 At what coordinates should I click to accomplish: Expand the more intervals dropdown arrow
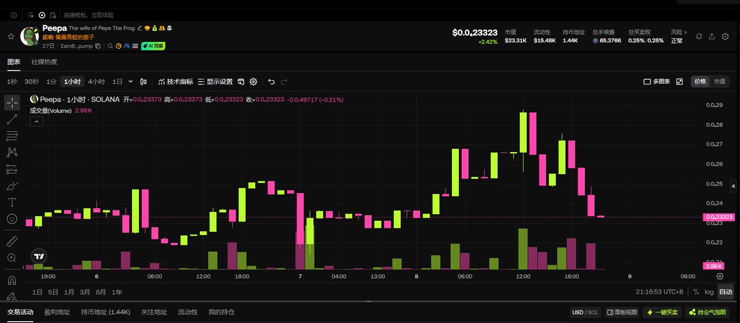coord(129,81)
